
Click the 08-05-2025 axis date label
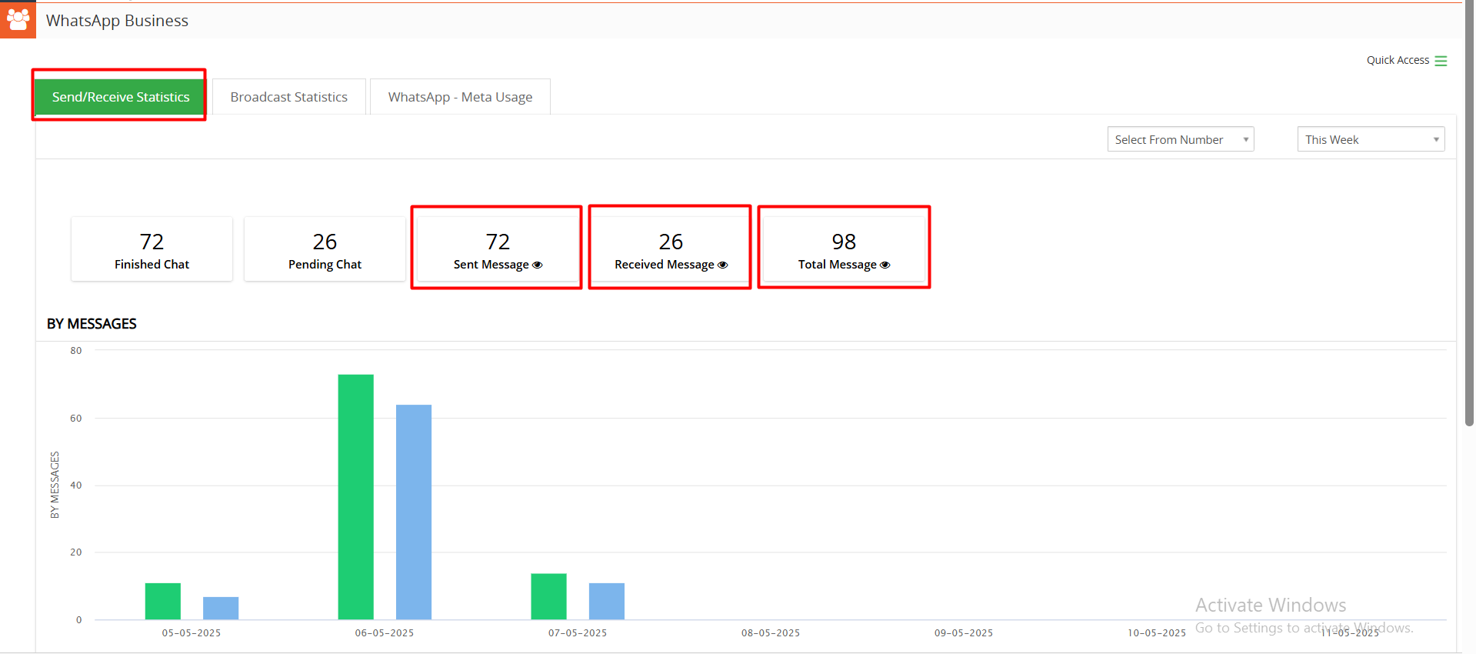click(x=771, y=633)
